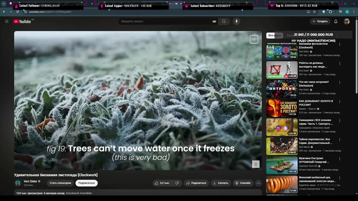Open 'Тайное королевство. Все Серии' video title

coord(315,141)
